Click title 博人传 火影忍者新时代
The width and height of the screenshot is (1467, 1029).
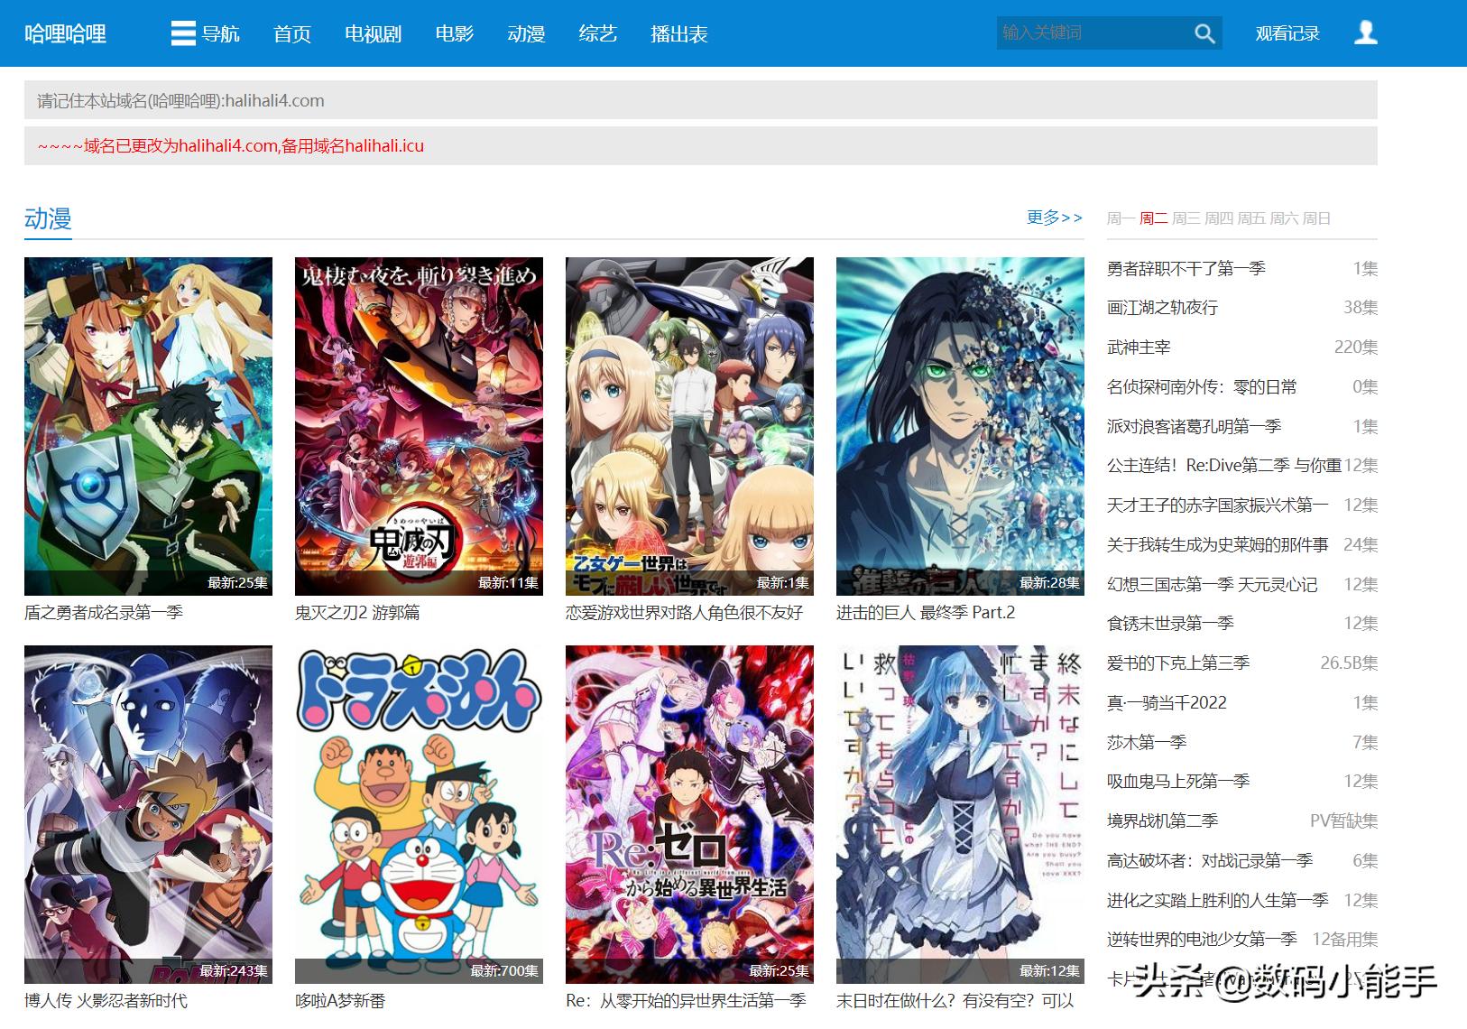point(106,1000)
